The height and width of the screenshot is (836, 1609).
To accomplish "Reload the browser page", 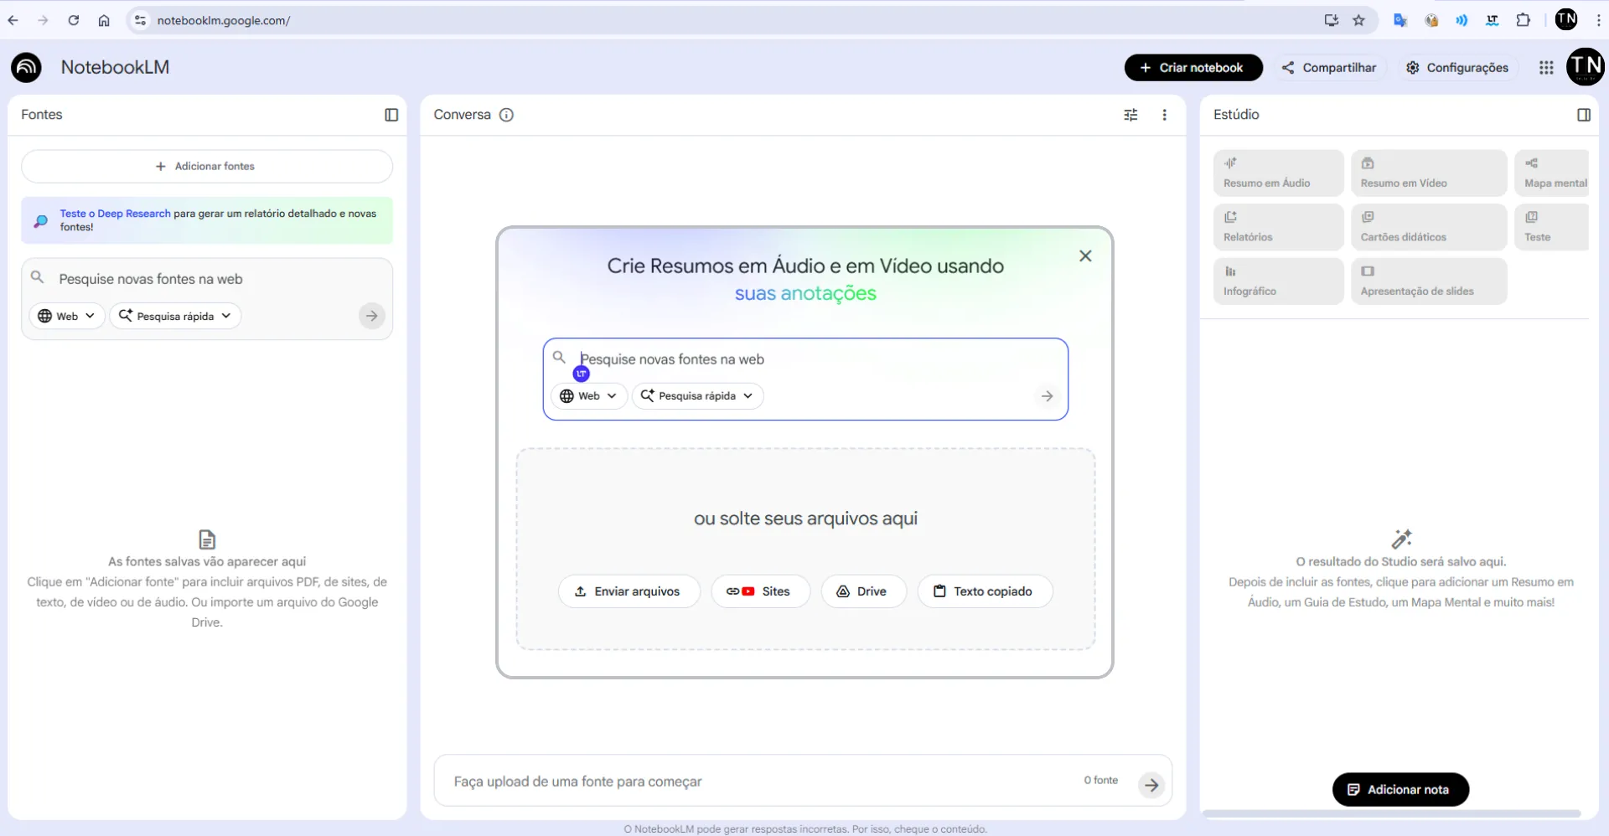I will tap(74, 20).
